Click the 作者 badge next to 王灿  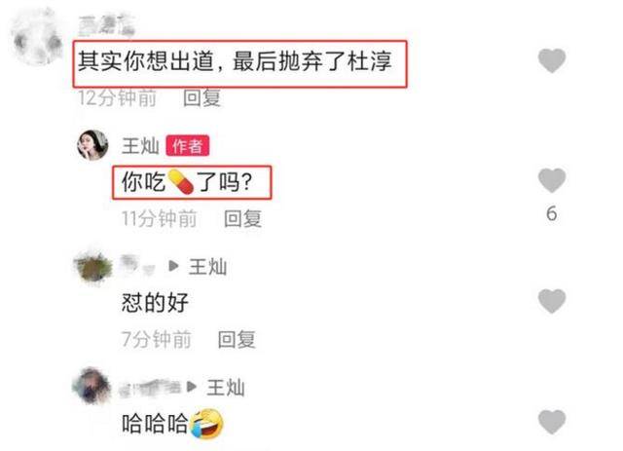(188, 146)
